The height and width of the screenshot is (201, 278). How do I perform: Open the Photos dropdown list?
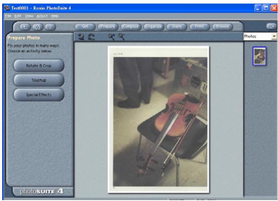pos(274,37)
